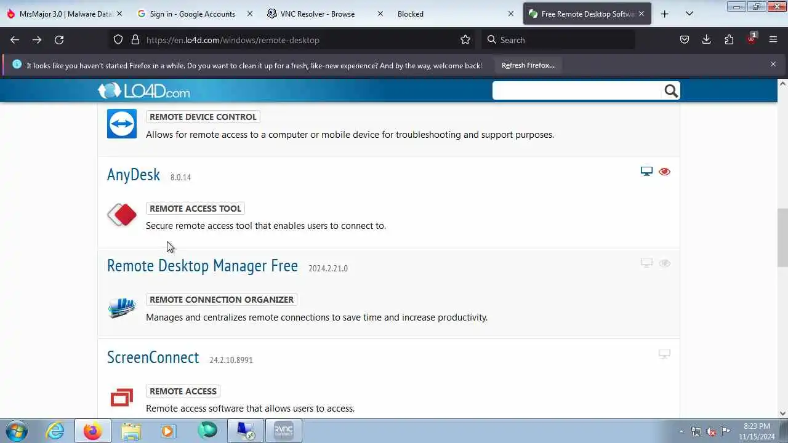Screen dimensions: 788x443
Task: Click the Remote Desktop Manager Free icon
Action: [122, 307]
